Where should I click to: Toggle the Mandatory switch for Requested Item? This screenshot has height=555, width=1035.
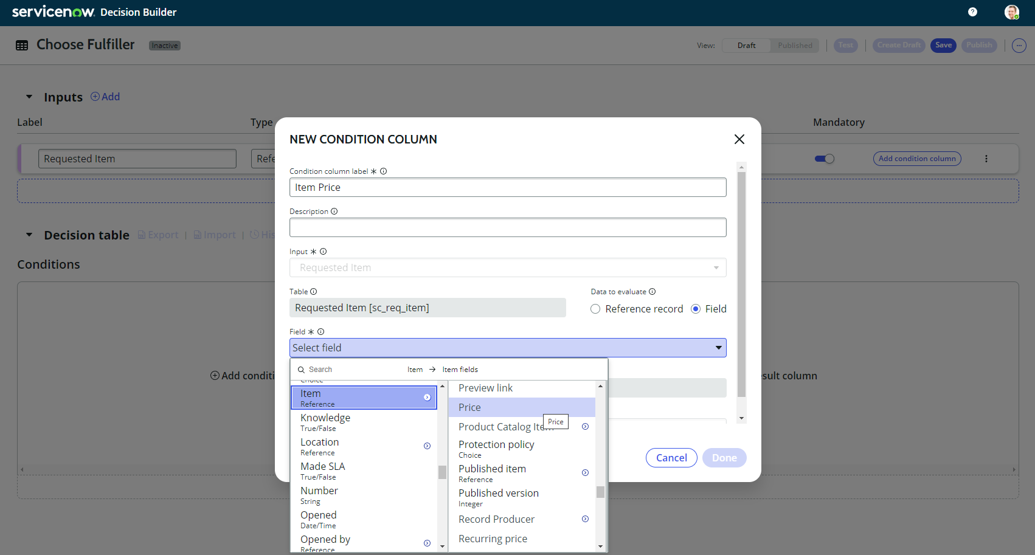pyautogui.click(x=825, y=159)
